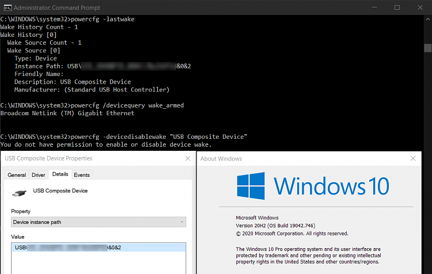Viewport: 432px width, 274px height.
Task: Click the USB plug device icon
Action: (x=19, y=193)
